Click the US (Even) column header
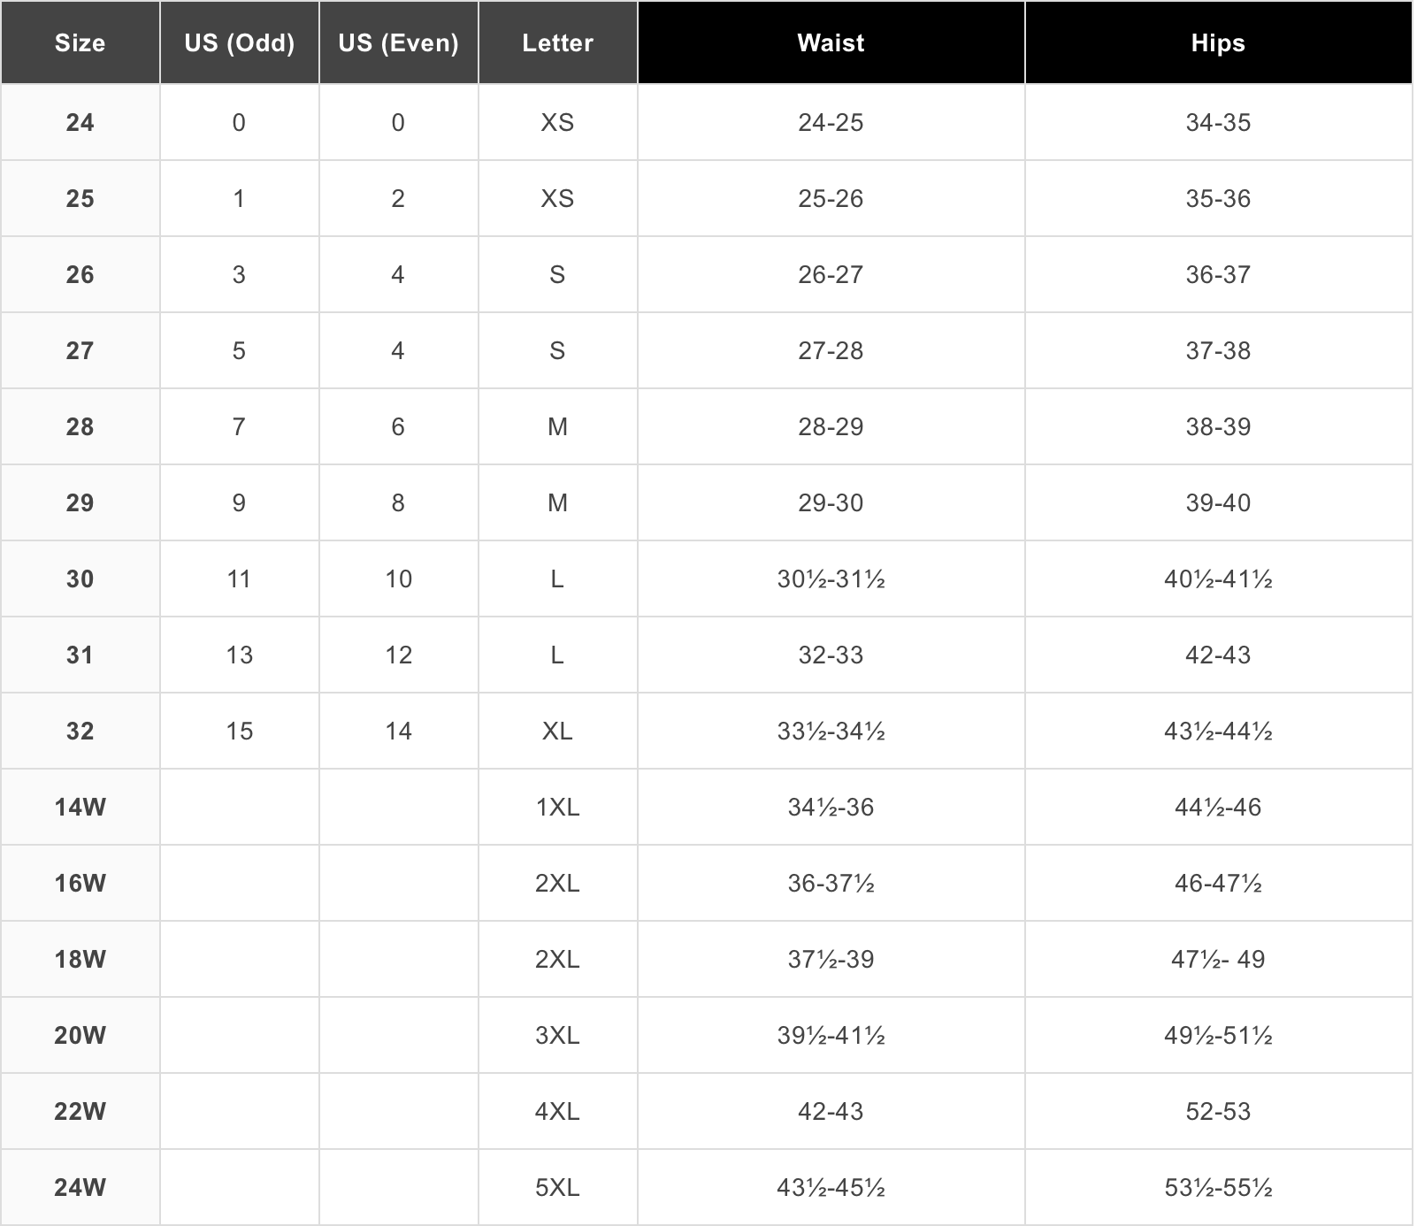Viewport: 1417px width, 1226px height. pos(399,42)
